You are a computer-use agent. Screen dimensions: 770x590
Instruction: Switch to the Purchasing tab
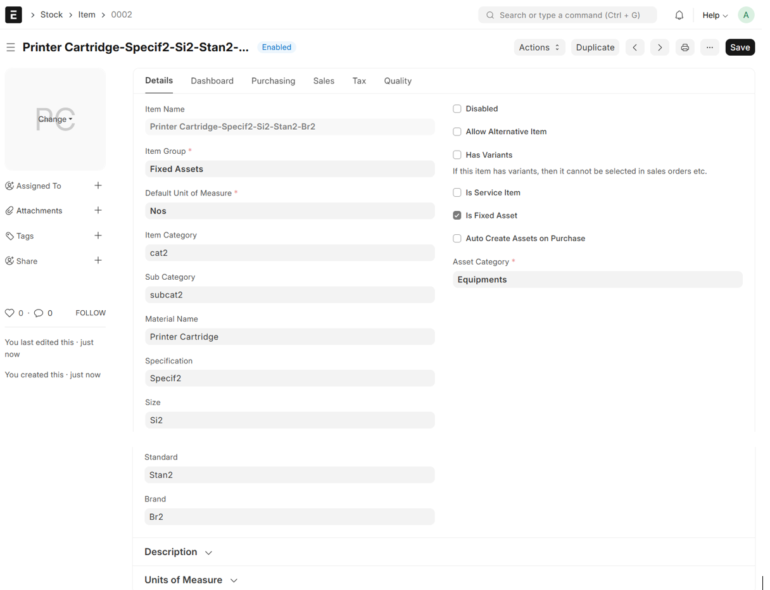point(273,81)
